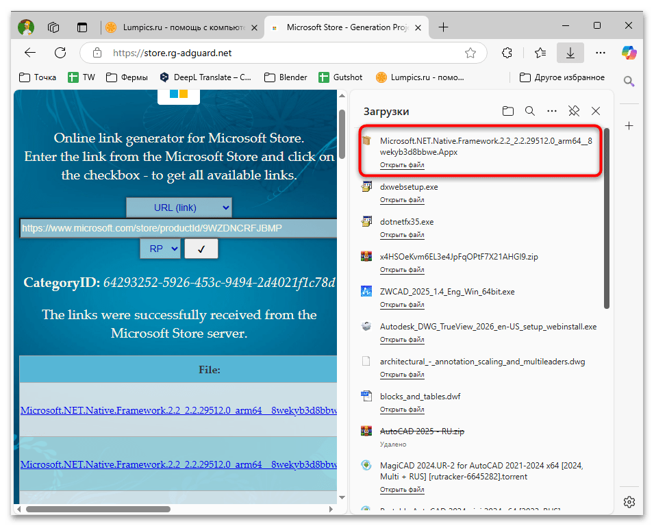This screenshot has width=654, height=526.
Task: Open file link under MagiCAD torrent
Action: pos(402,490)
